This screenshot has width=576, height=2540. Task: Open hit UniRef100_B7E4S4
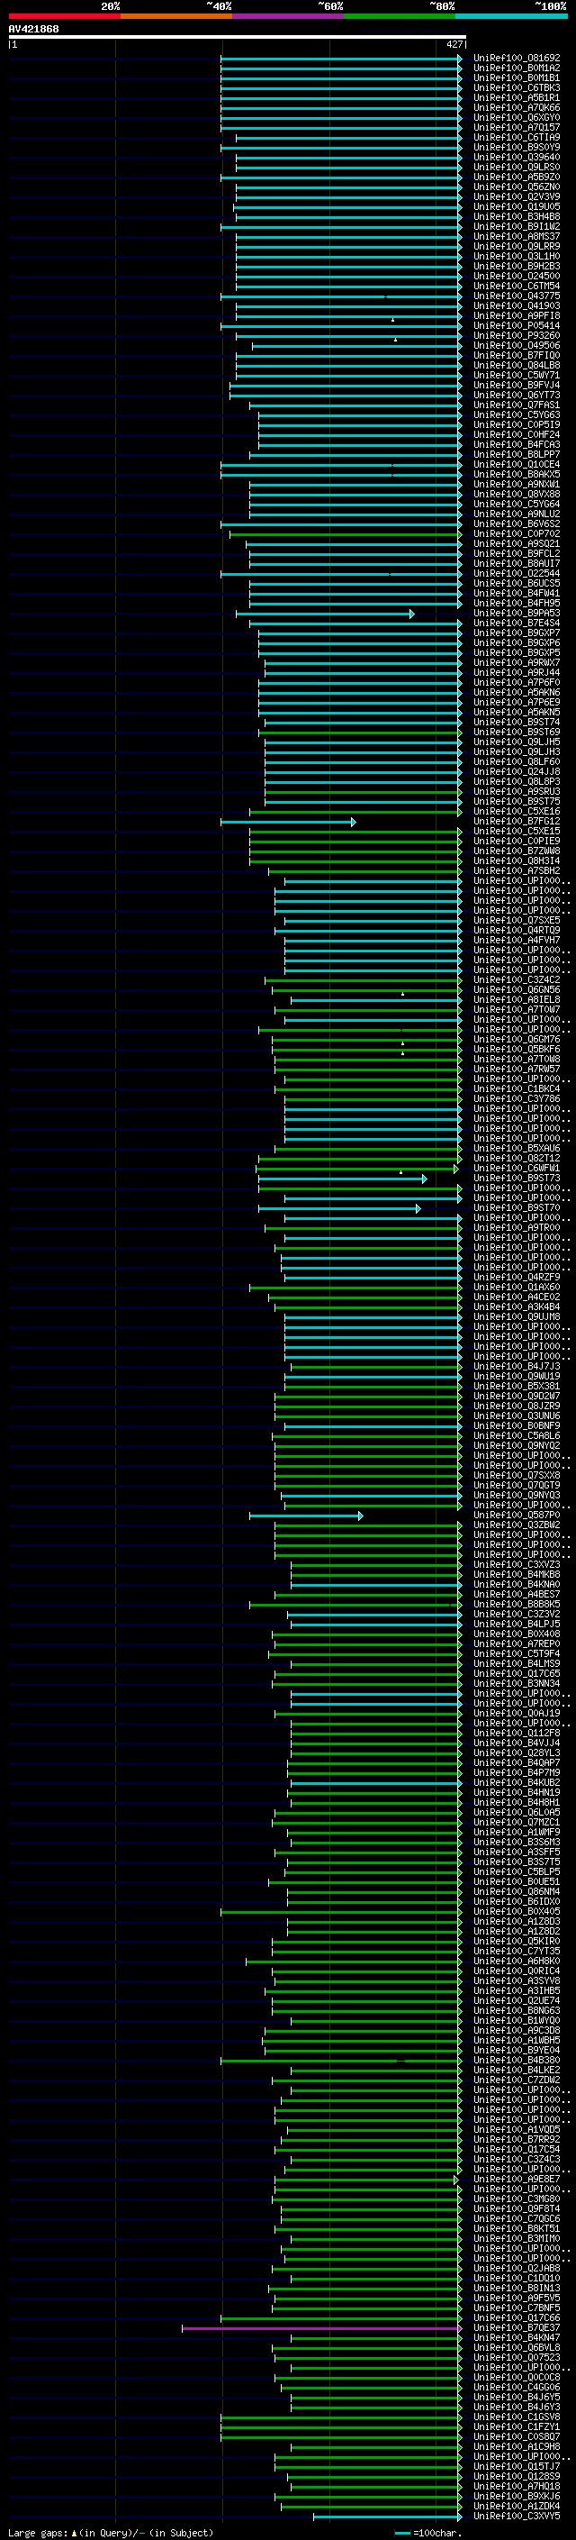click(516, 624)
